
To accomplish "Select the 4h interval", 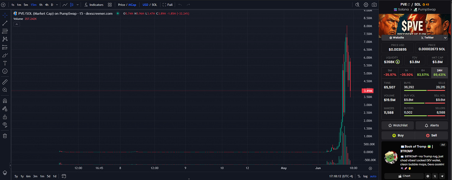I will [47, 5].
